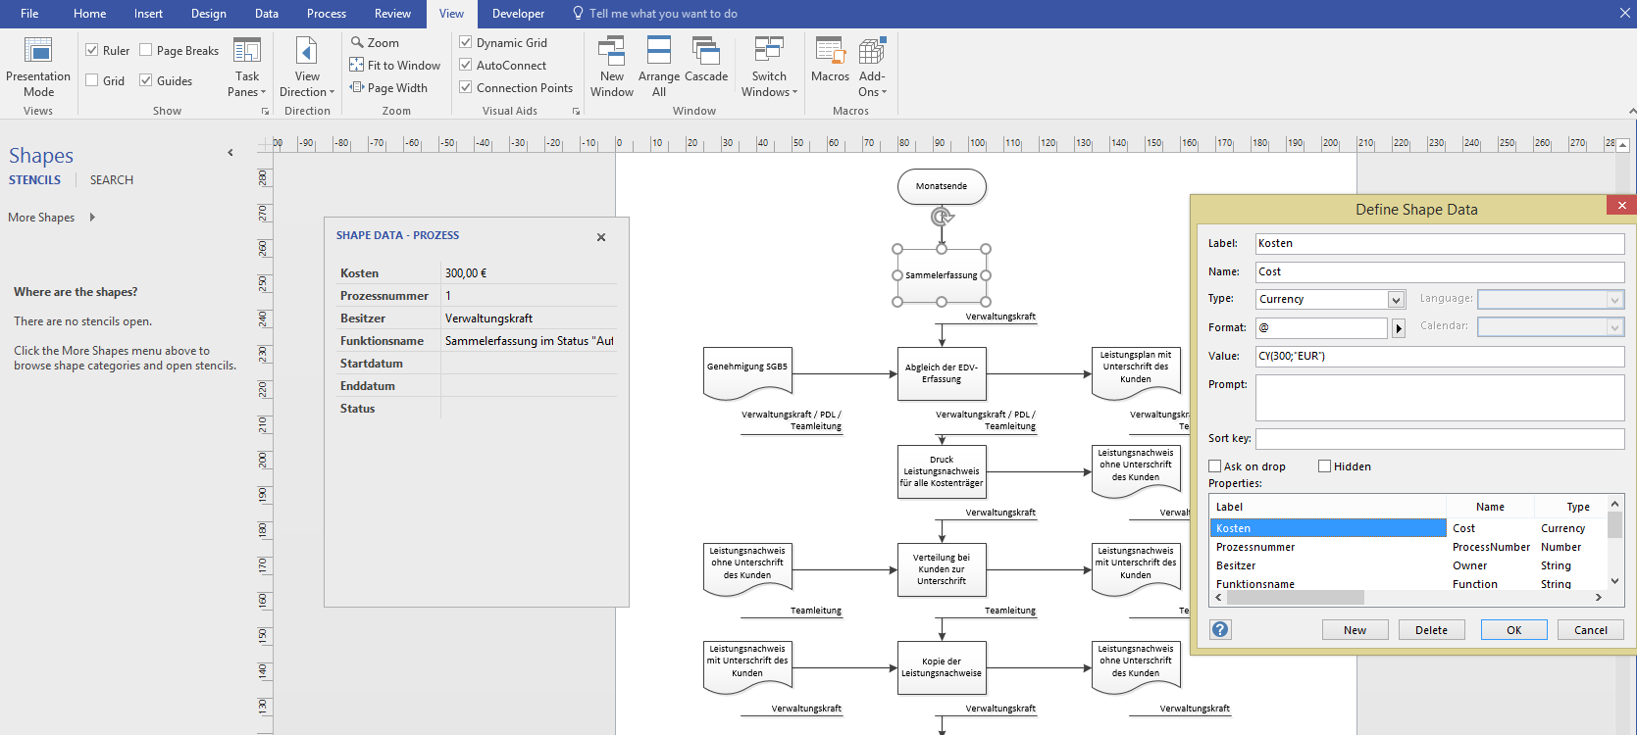The height and width of the screenshot is (735, 1637).
Task: Click the OK button in the dialog
Action: (1513, 630)
